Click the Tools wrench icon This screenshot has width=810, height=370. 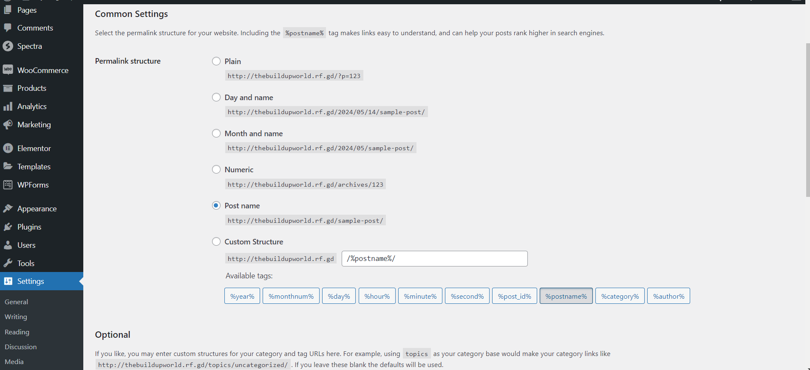8,263
